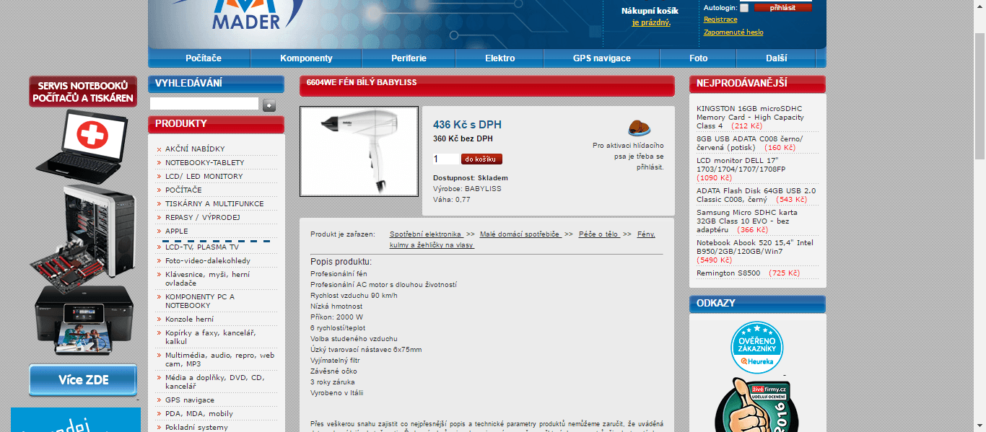Open the Další menu
Viewport: 986px width, 432px height.
tap(777, 58)
